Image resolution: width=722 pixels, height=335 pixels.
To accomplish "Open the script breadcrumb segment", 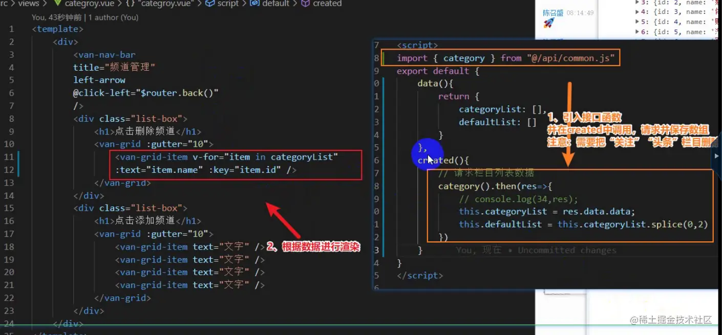I will pos(228,3).
